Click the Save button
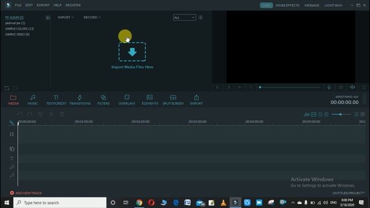This screenshot has height=208, width=370. (266, 5)
